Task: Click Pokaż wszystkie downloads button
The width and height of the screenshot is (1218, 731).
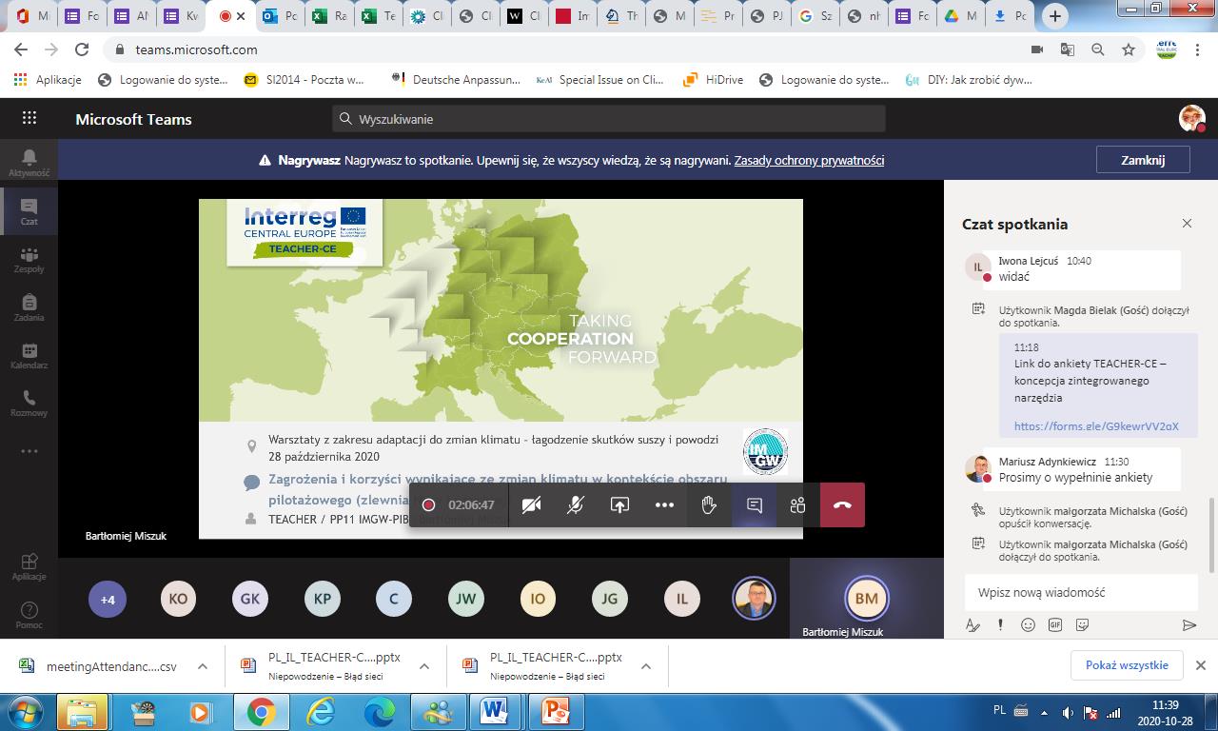Action: 1127,665
